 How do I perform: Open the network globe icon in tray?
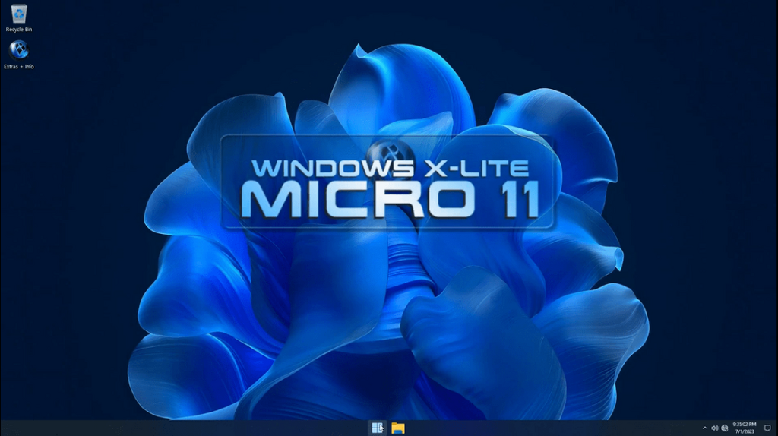pos(724,428)
